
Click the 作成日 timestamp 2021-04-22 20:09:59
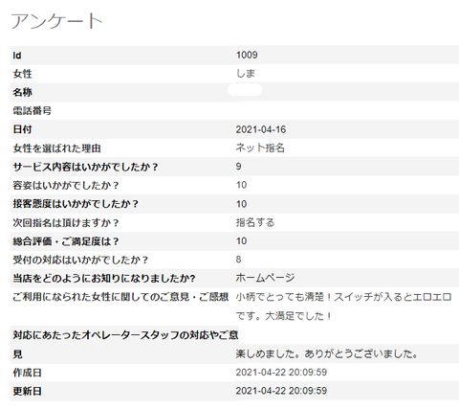[281, 373]
